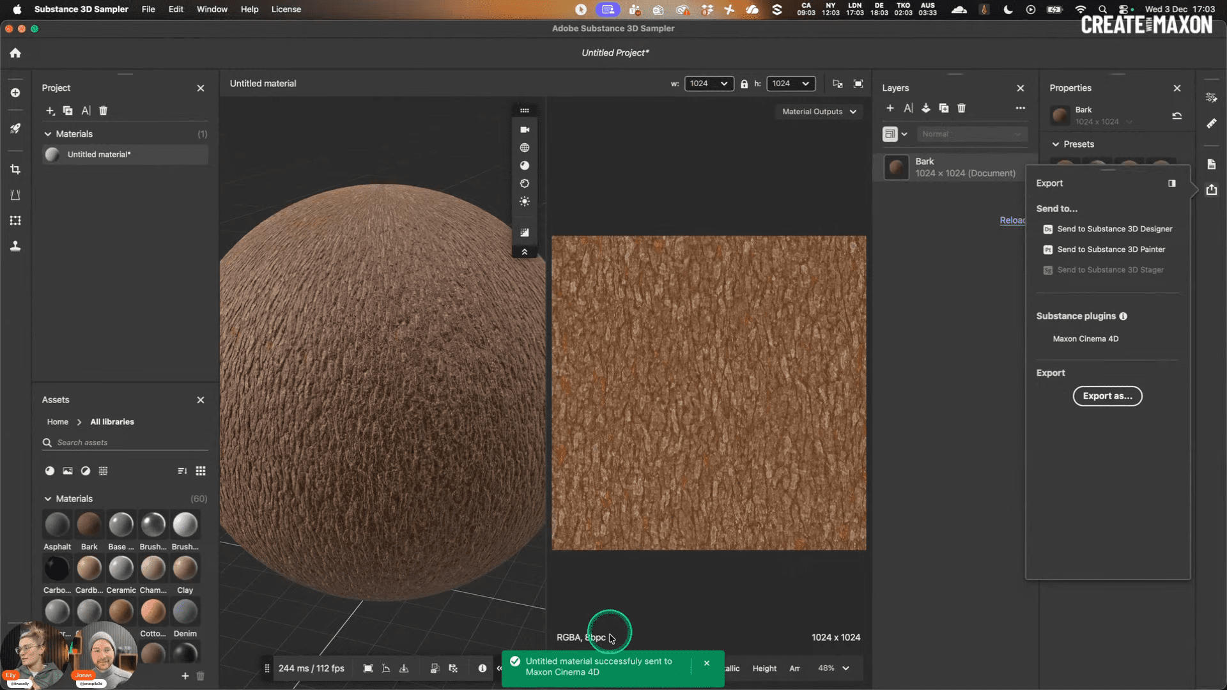Screen dimensions: 1227x690
Task: Click the Export as... button
Action: pyautogui.click(x=1107, y=396)
